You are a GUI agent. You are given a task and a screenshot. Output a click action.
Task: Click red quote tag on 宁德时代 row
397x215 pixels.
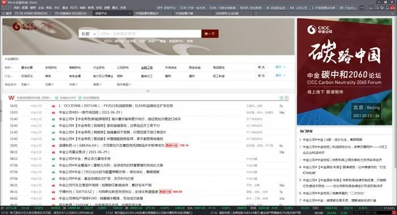coord(166,192)
